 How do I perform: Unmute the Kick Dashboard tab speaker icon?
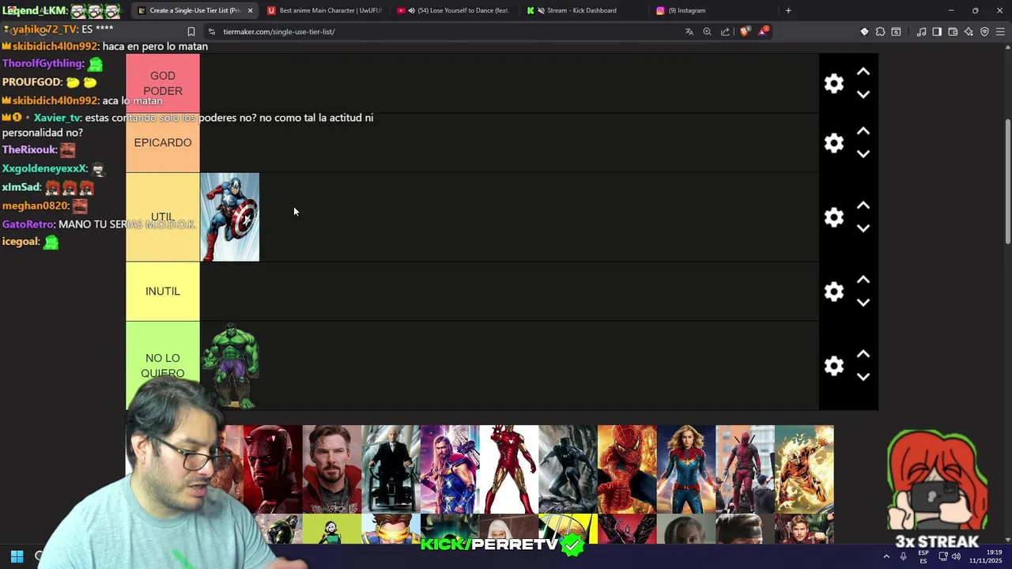coord(541,10)
